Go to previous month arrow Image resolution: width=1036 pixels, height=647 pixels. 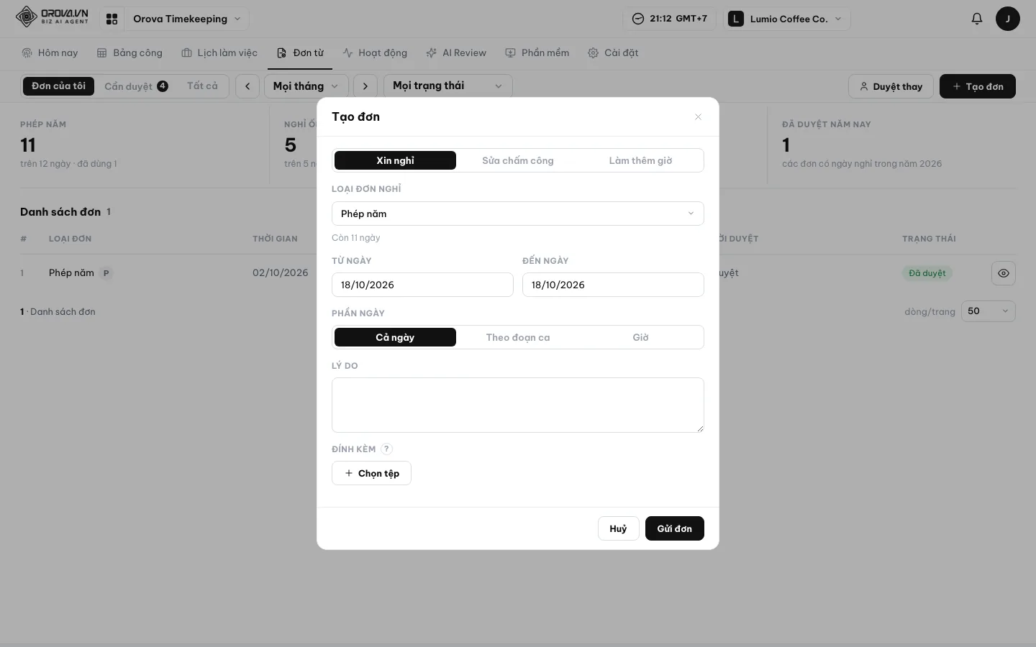pyautogui.click(x=247, y=86)
